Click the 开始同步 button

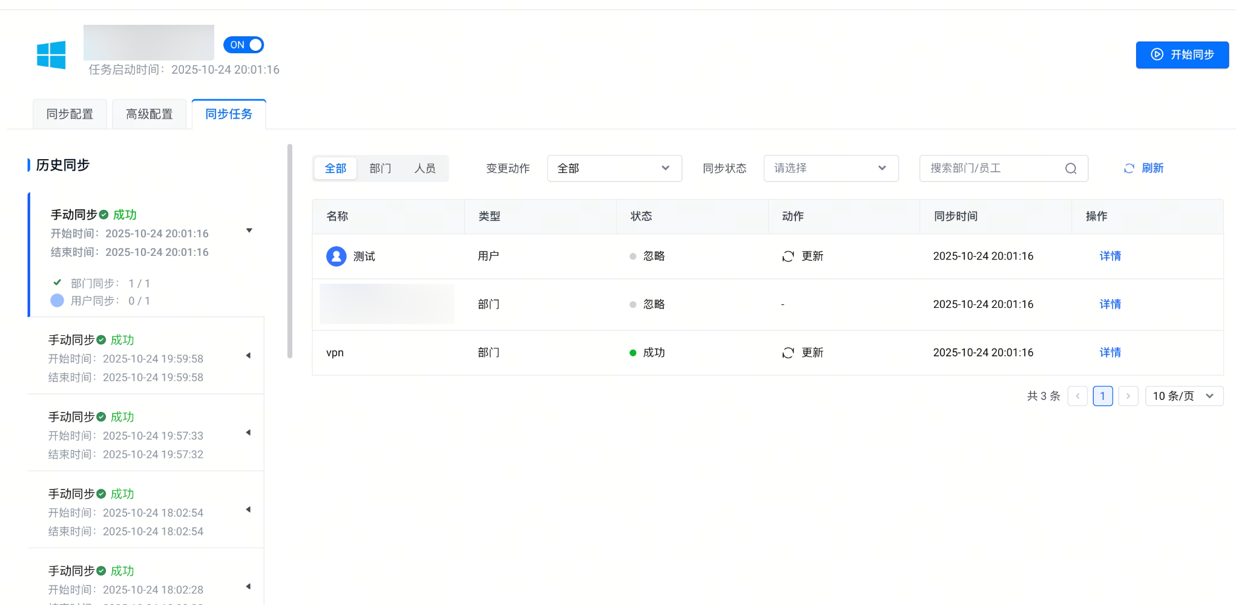pos(1182,55)
